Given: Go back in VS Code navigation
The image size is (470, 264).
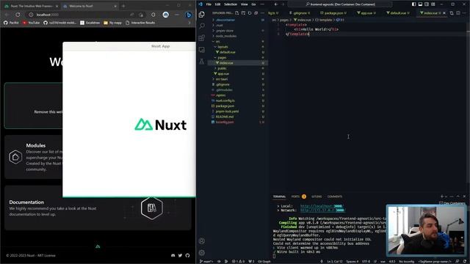Looking at the screenshot, I should pos(276,4).
